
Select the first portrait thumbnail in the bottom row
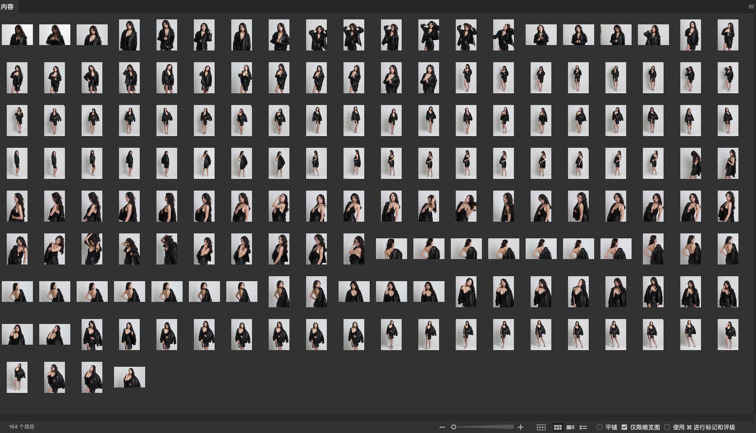click(x=17, y=377)
